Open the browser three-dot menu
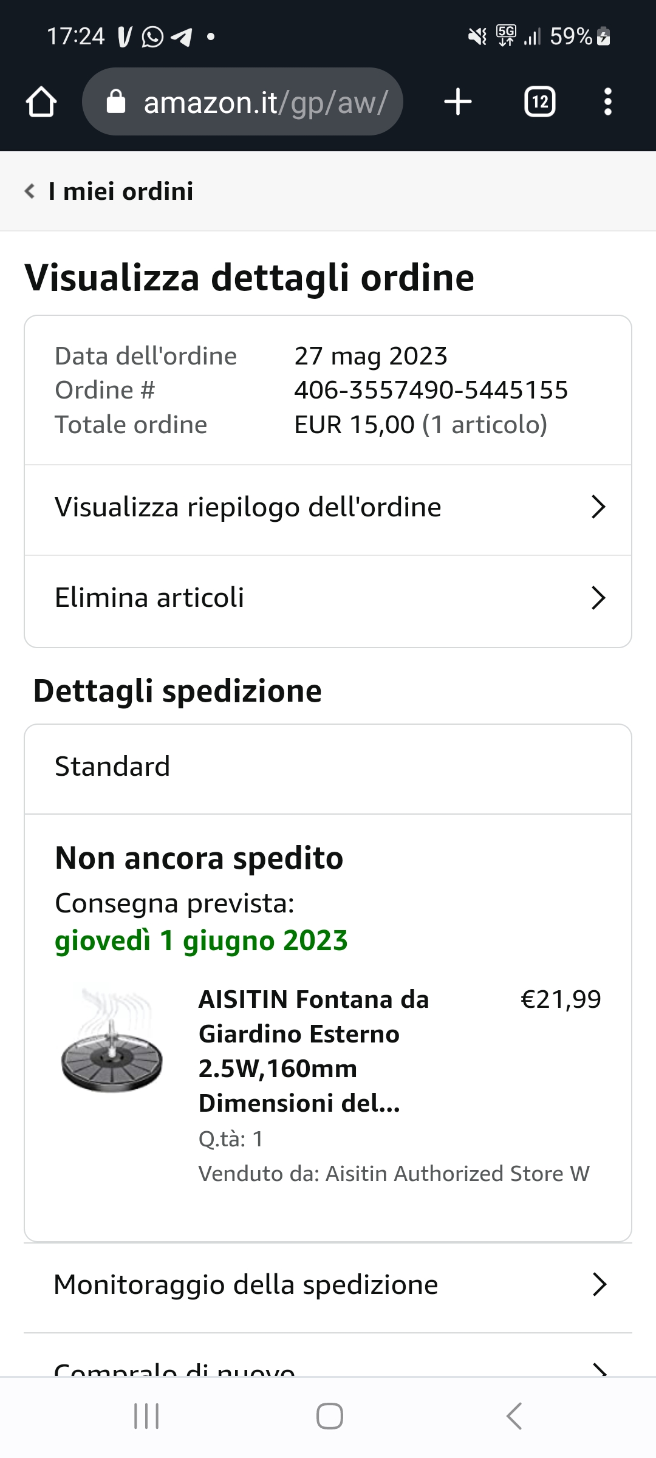The height and width of the screenshot is (1458, 656). [x=607, y=101]
